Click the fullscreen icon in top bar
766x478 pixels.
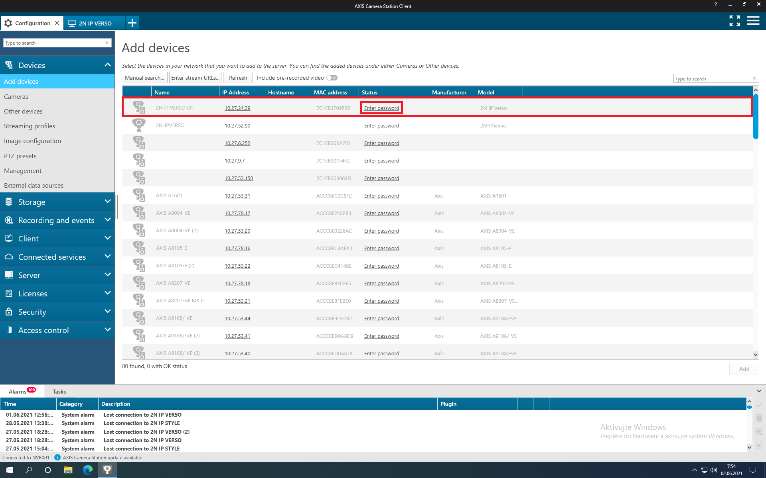[734, 21]
